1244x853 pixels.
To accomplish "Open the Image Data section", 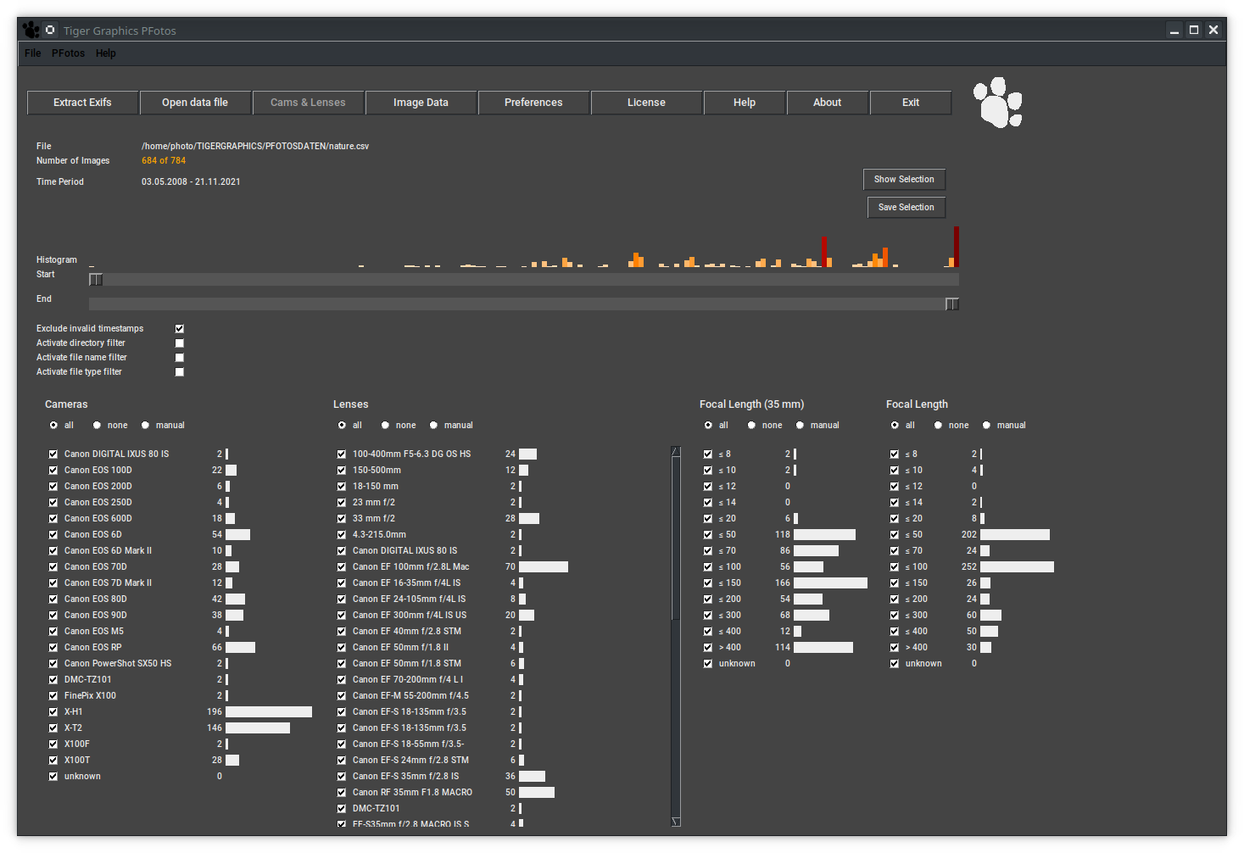I will [x=421, y=103].
